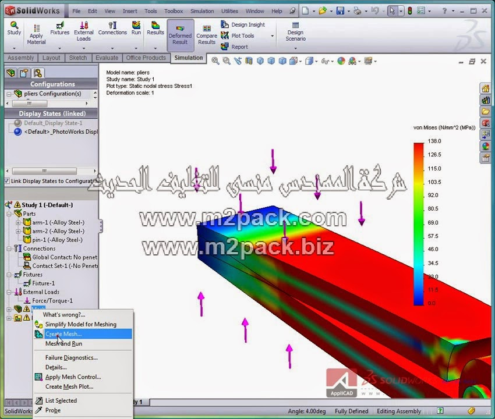Click SolidWorks Resources home icon
Screen dimensions: 495x419
click(x=486, y=88)
